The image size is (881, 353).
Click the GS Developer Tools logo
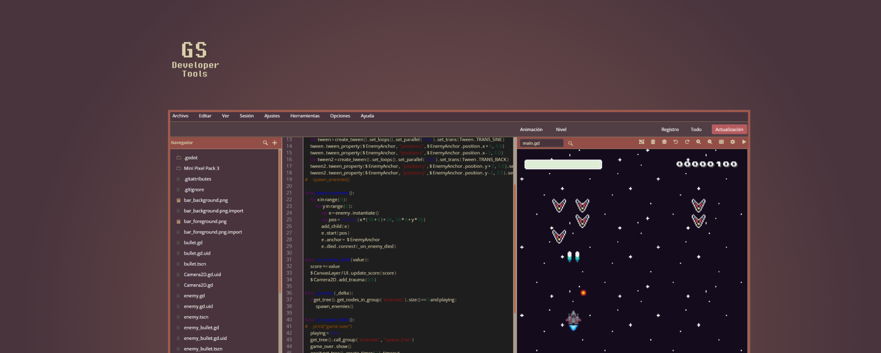195,60
